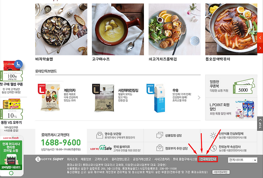Click the 영수증 보관함 receipt box icon
This screenshot has width=263, height=178.
pos(100,135)
